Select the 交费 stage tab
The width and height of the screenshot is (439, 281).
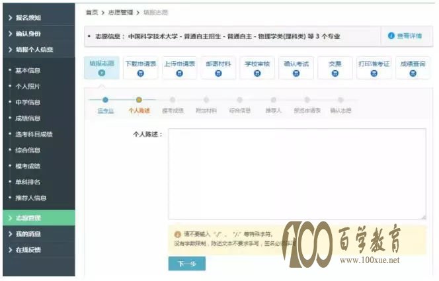(x=335, y=67)
